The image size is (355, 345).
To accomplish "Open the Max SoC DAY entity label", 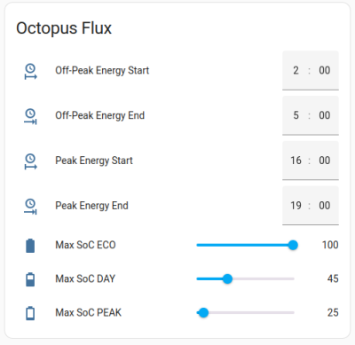I will point(85,278).
